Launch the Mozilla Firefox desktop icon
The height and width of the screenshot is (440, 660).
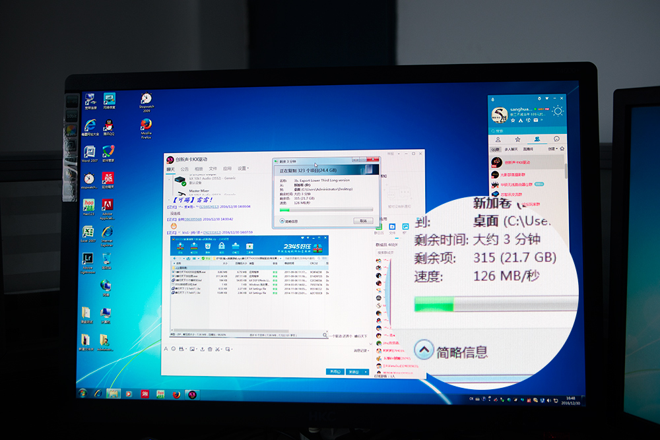(146, 128)
